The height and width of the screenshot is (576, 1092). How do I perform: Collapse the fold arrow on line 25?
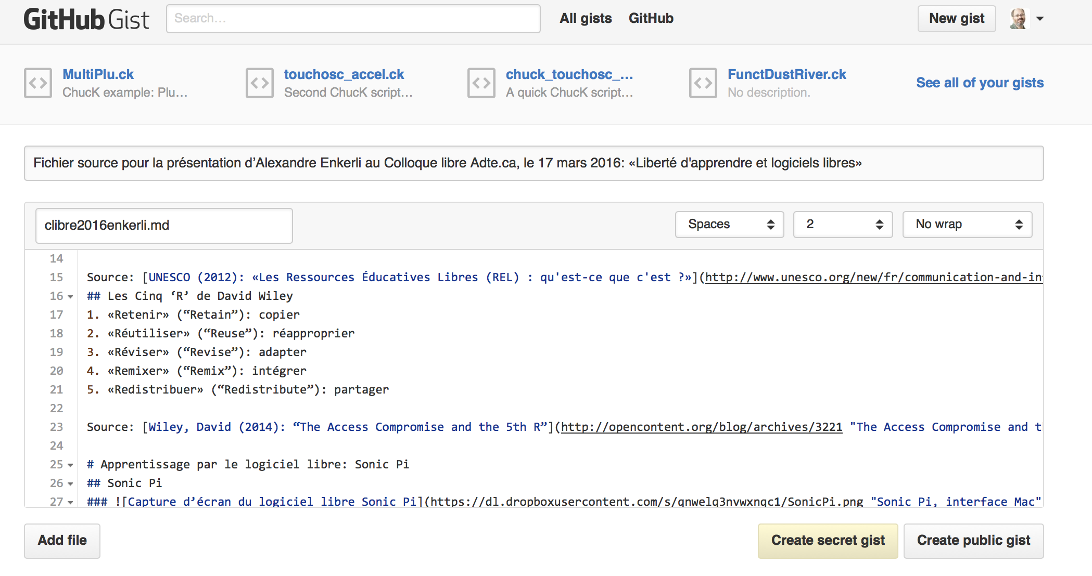point(70,465)
